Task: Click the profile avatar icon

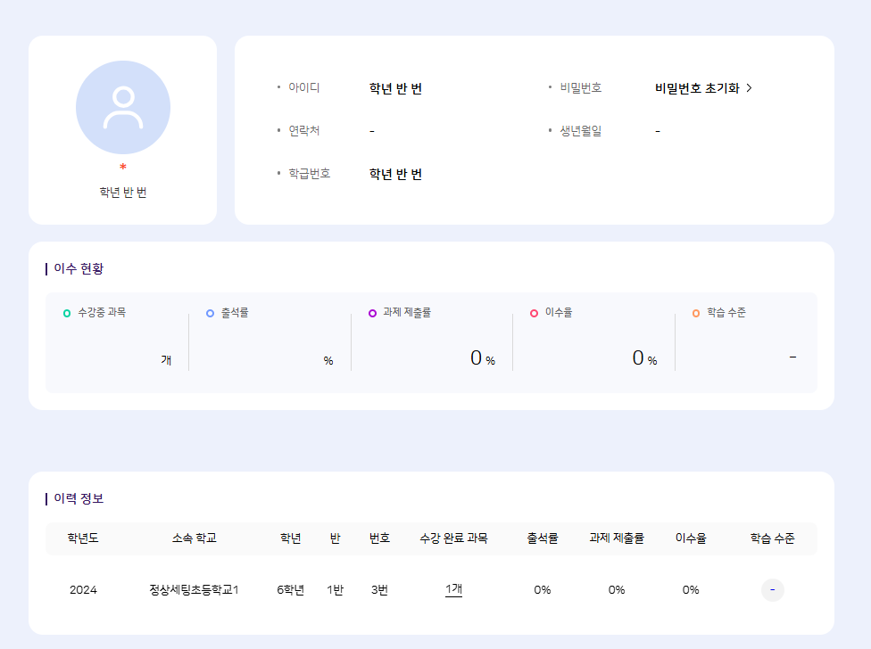Action: pos(123,108)
